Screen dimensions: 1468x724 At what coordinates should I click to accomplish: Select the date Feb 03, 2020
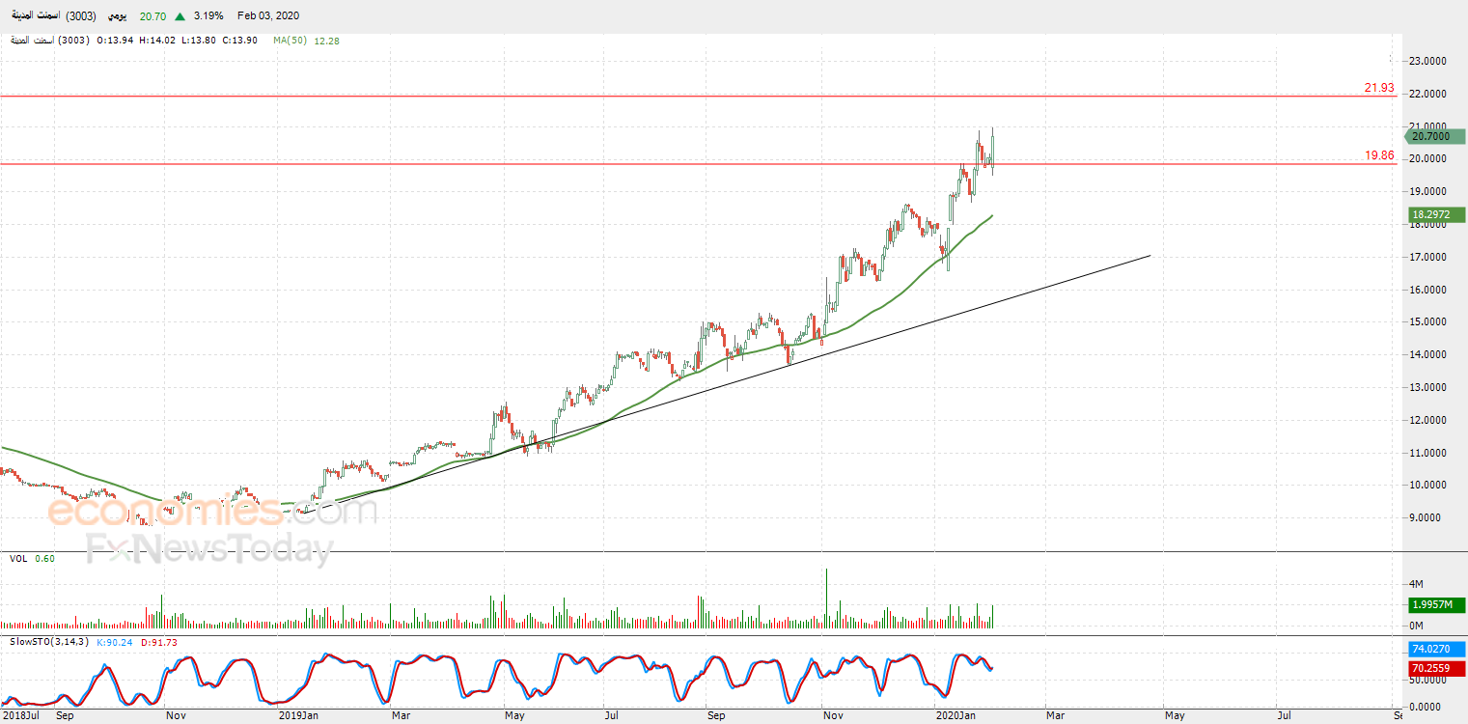pos(268,16)
